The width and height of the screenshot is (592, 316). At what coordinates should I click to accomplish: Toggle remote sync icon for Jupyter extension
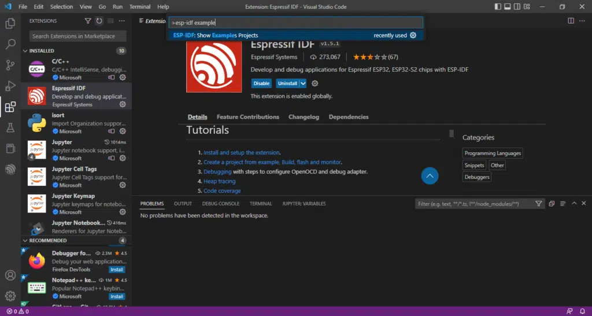(x=112, y=158)
